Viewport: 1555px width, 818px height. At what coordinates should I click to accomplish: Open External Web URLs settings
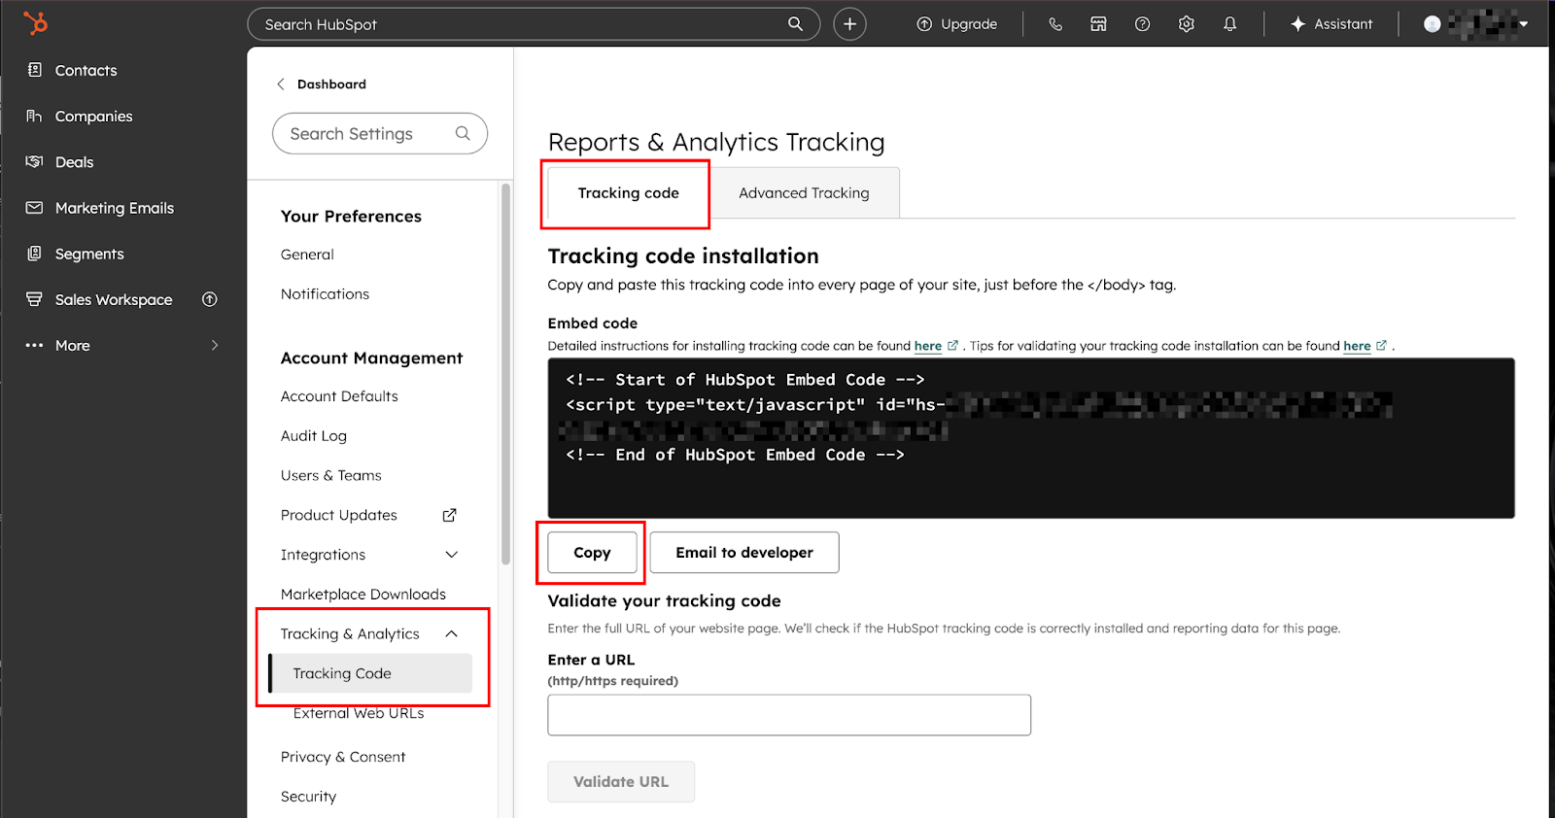click(359, 713)
